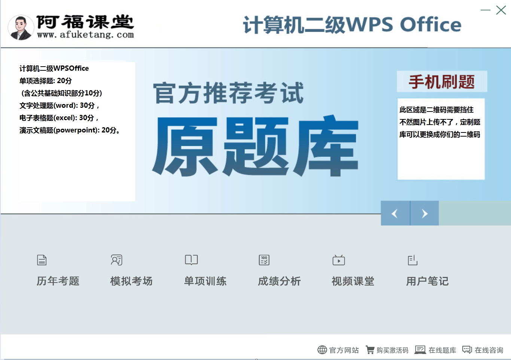This screenshot has width=511, height=360.
Task: Click the 阿福课堂 logo
Action: tap(71, 26)
